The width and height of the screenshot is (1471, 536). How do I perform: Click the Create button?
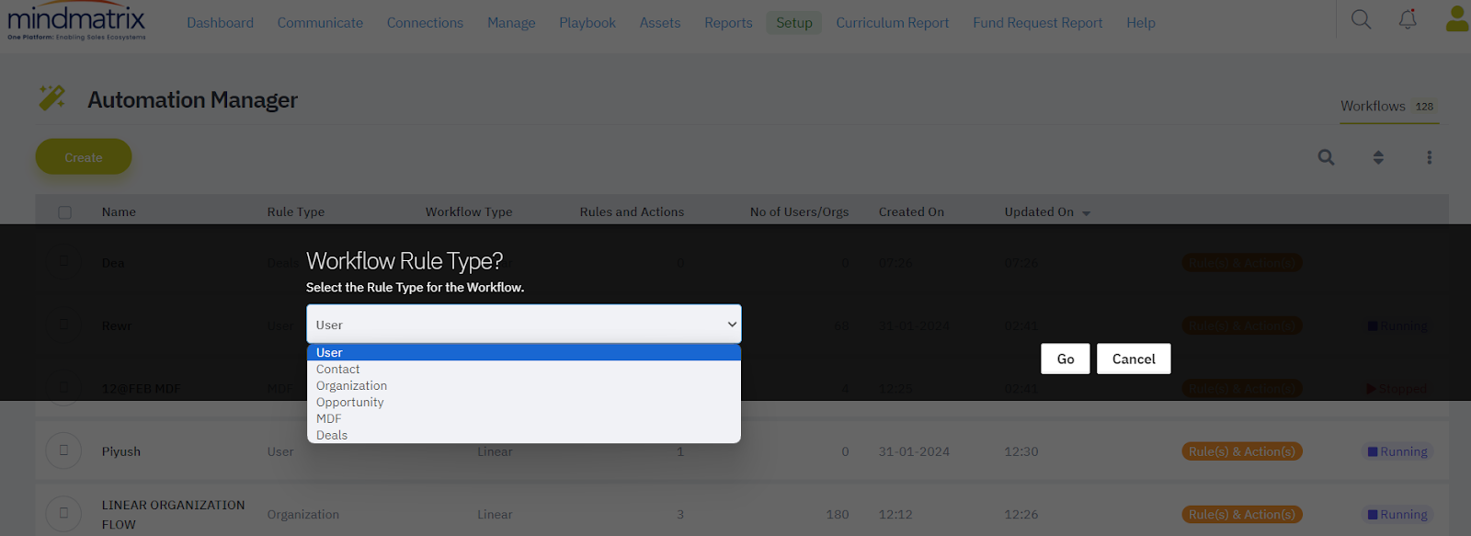pos(84,157)
